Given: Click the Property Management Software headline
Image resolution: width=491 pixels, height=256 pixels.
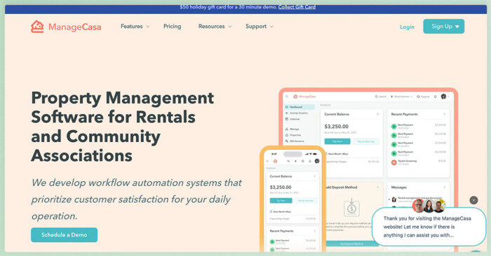Looking at the screenshot, I should pos(123,127).
